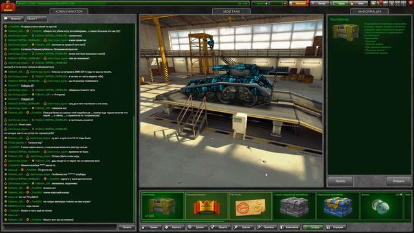Open the Клан clan screen
Image resolution: width=414 pixels, height=233 pixels.
358,3
